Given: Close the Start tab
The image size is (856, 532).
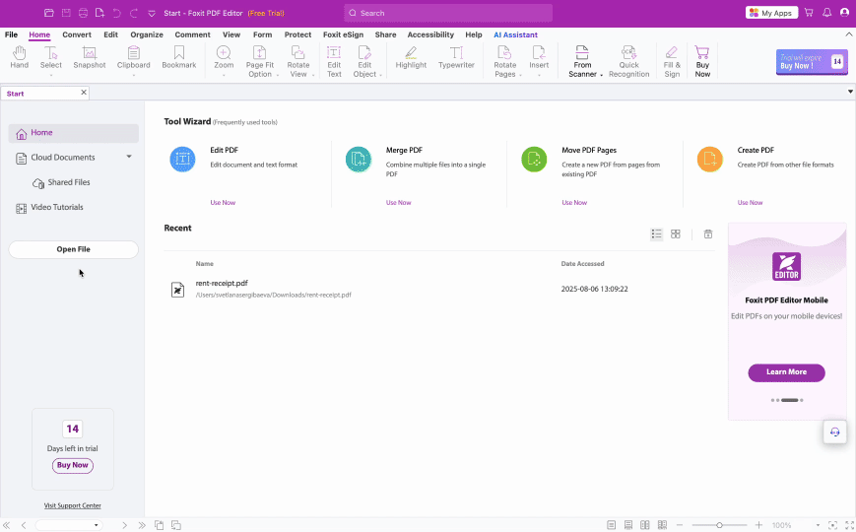Looking at the screenshot, I should coord(84,93).
